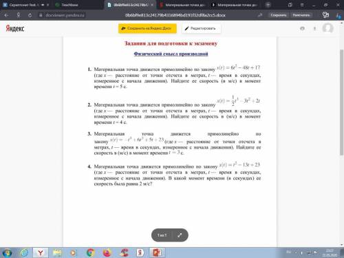
Task: Click the .docx file title in address bar
Action: (175, 15)
